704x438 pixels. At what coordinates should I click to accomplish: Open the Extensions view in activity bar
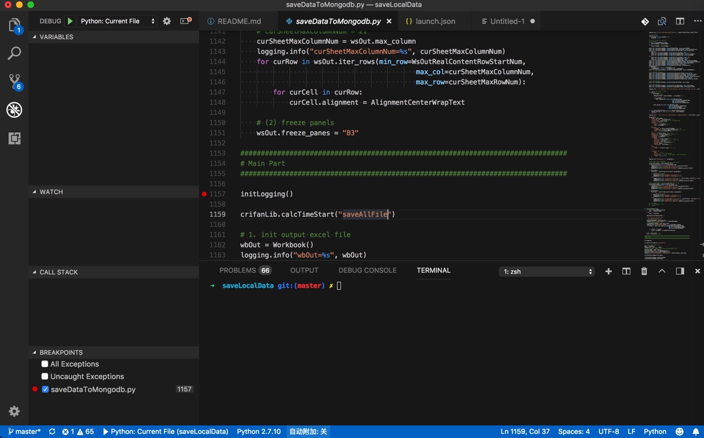(14, 138)
